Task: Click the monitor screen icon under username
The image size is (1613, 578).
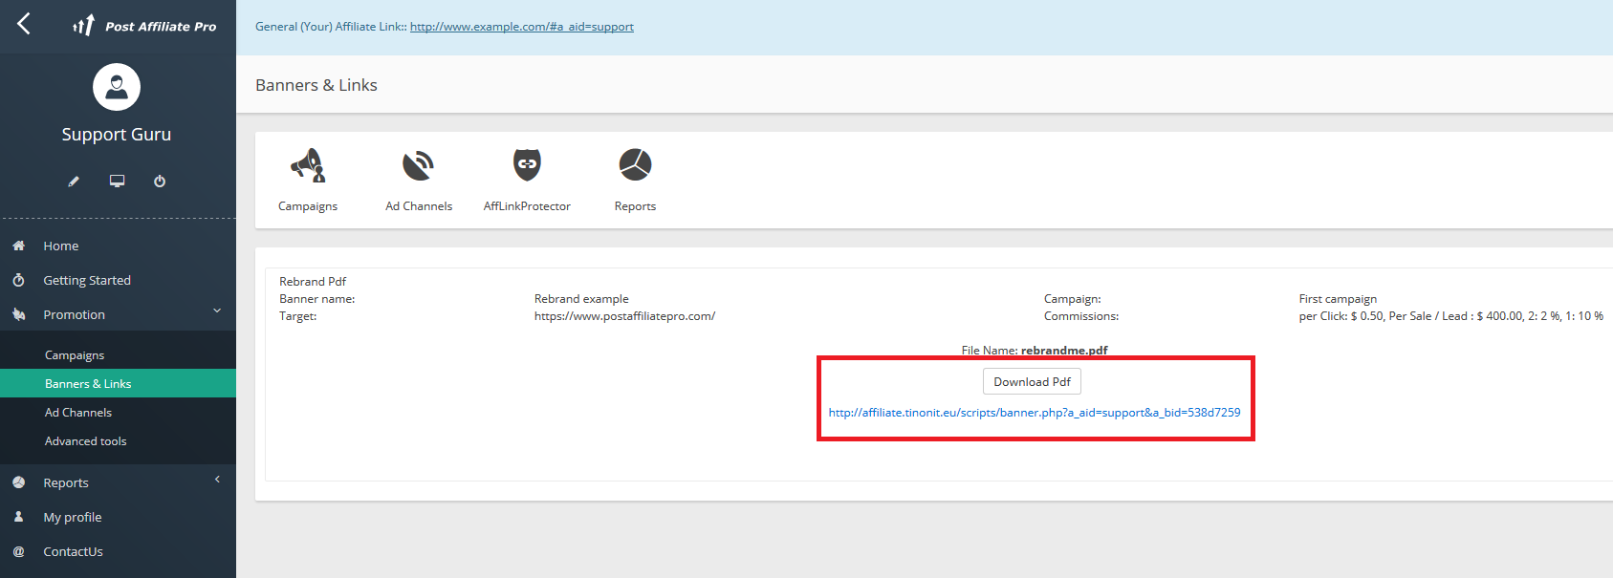Action: 117,182
